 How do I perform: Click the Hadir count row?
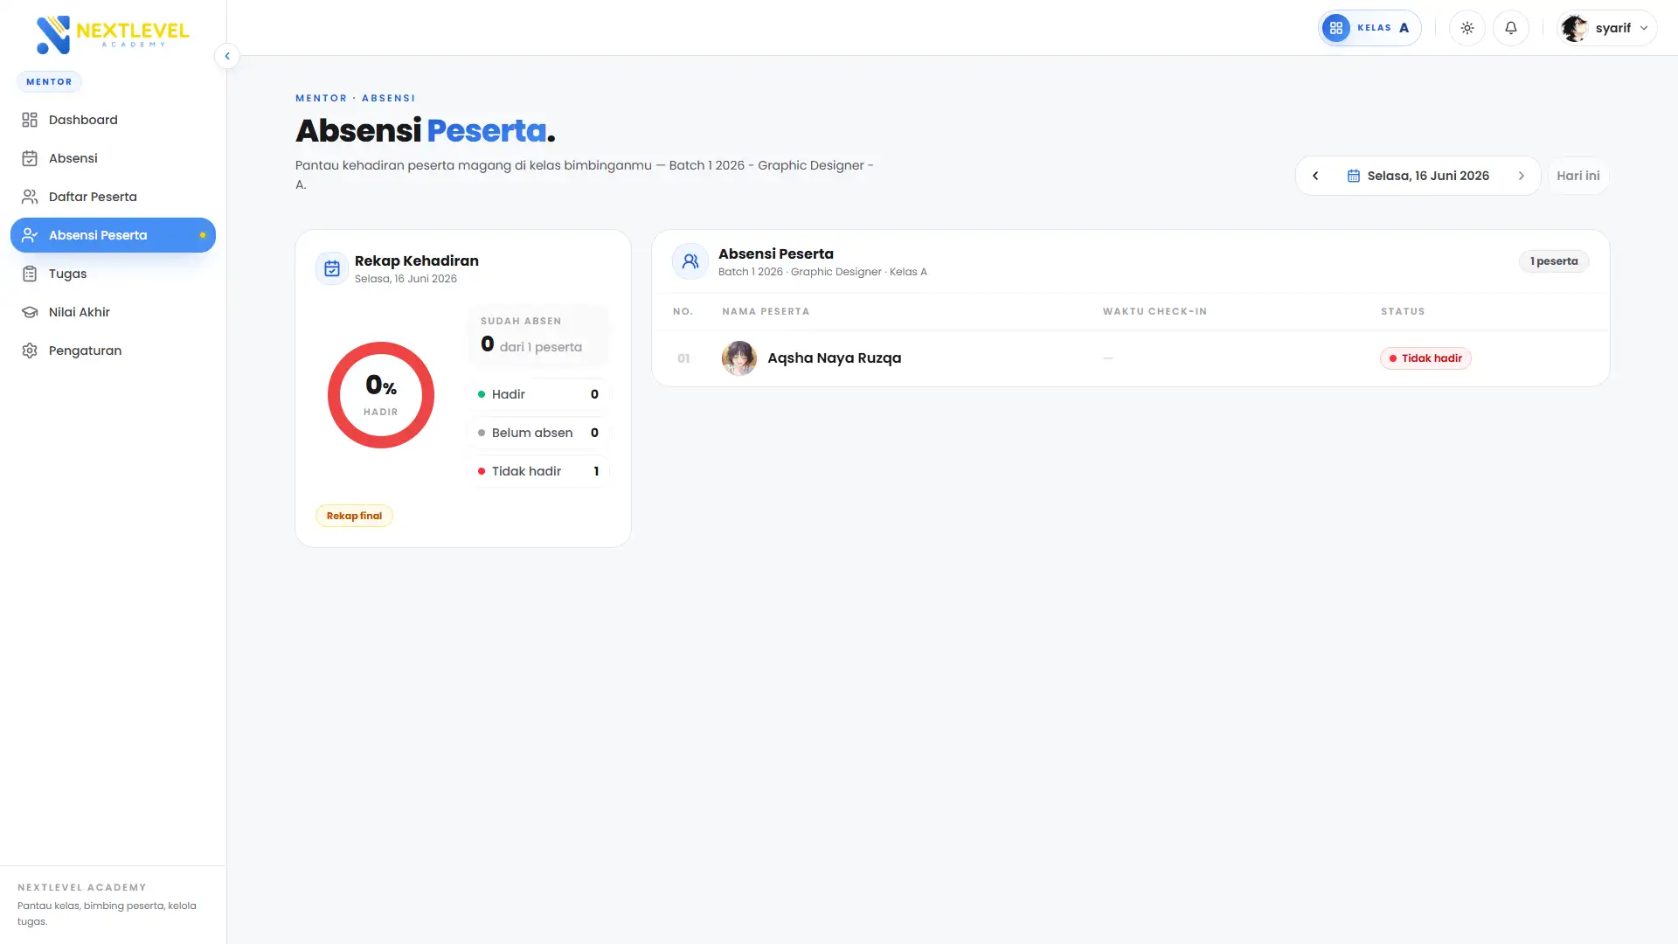pyautogui.click(x=538, y=394)
